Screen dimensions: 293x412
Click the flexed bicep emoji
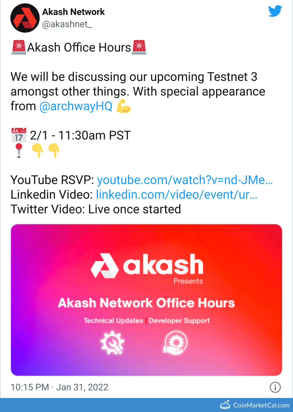pos(124,106)
